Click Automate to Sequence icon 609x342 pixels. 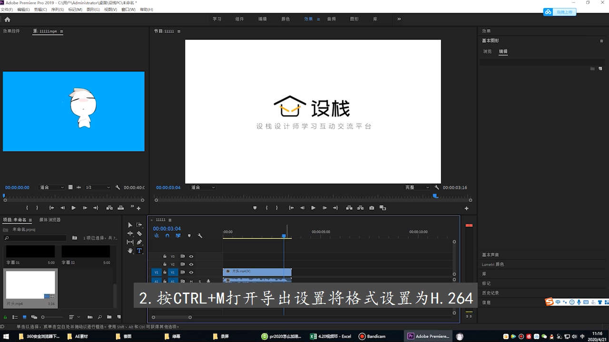90,317
